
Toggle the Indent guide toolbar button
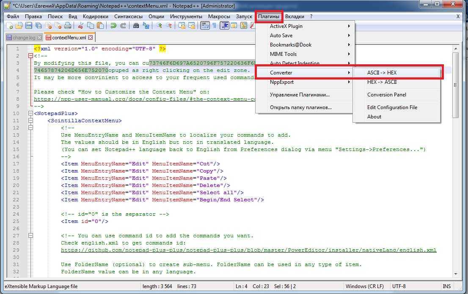tap(224, 26)
